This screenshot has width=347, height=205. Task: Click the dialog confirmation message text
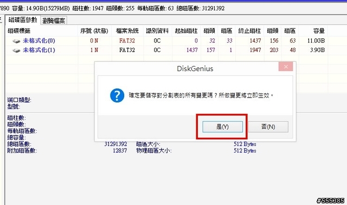(x=201, y=95)
